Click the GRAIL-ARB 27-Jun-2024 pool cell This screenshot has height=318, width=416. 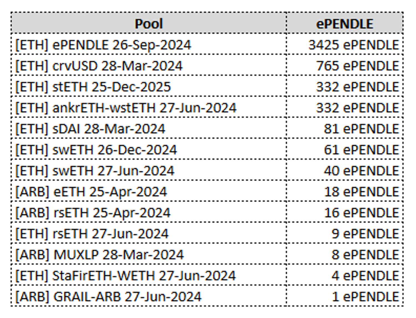108,297
